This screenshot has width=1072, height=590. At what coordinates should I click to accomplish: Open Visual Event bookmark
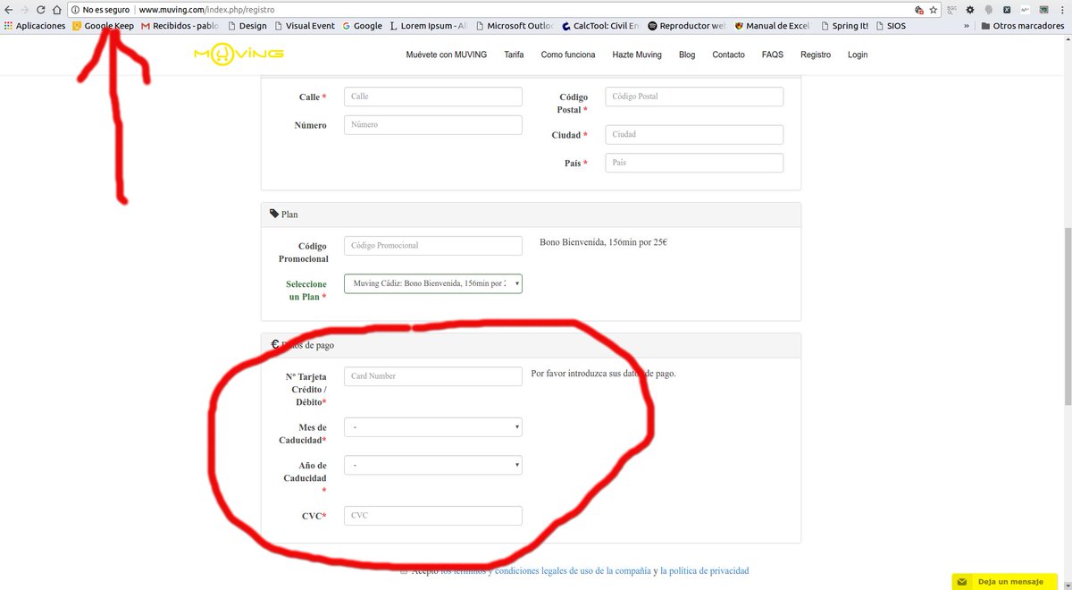[304, 26]
